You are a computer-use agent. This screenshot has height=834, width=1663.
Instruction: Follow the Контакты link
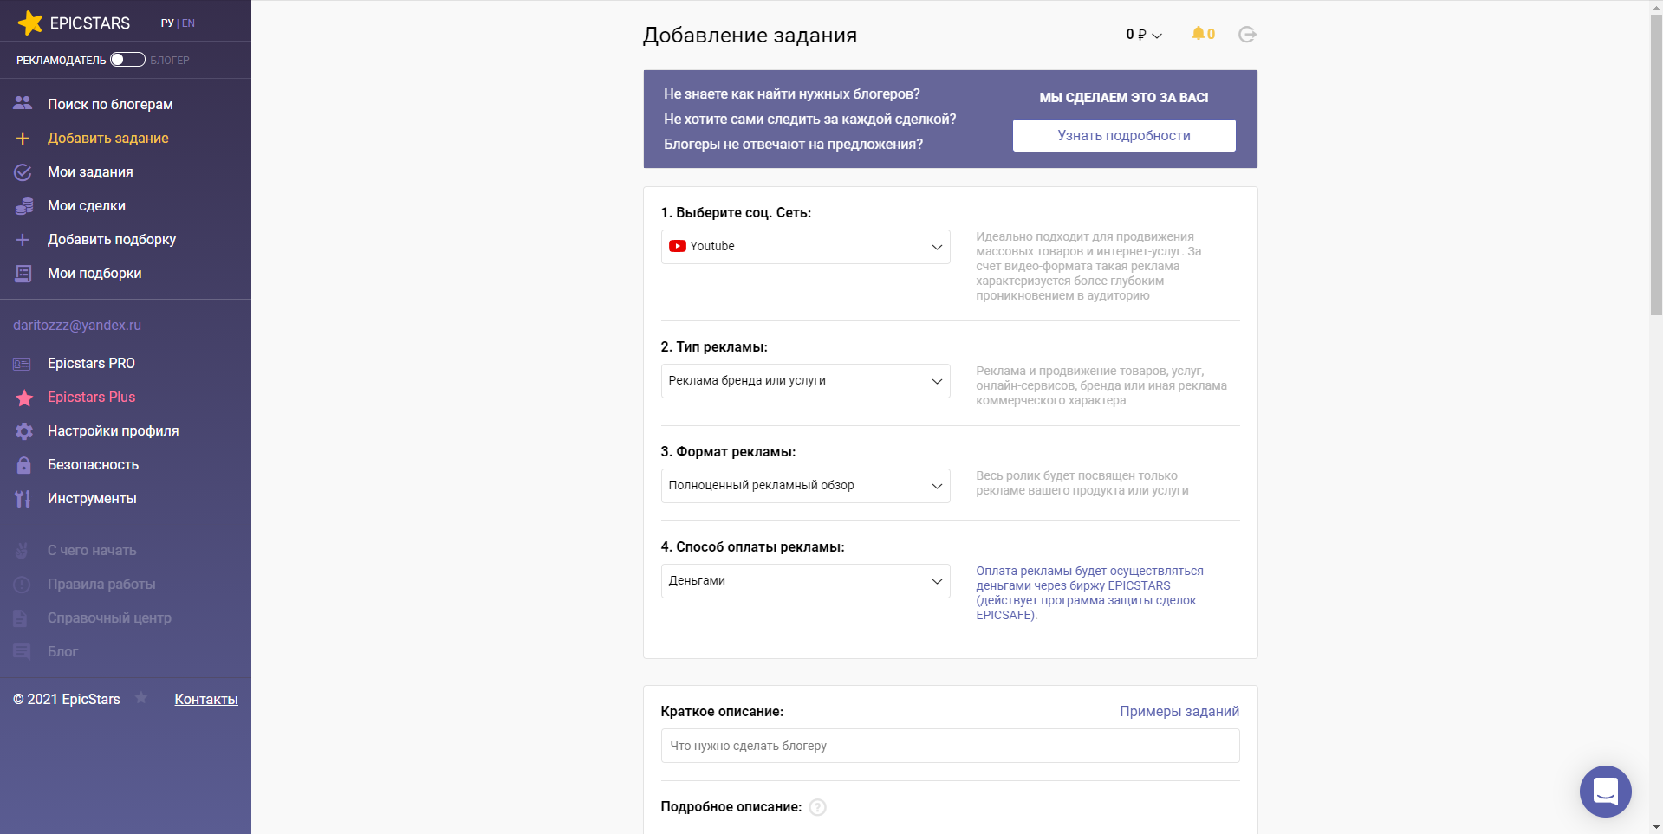coord(206,699)
